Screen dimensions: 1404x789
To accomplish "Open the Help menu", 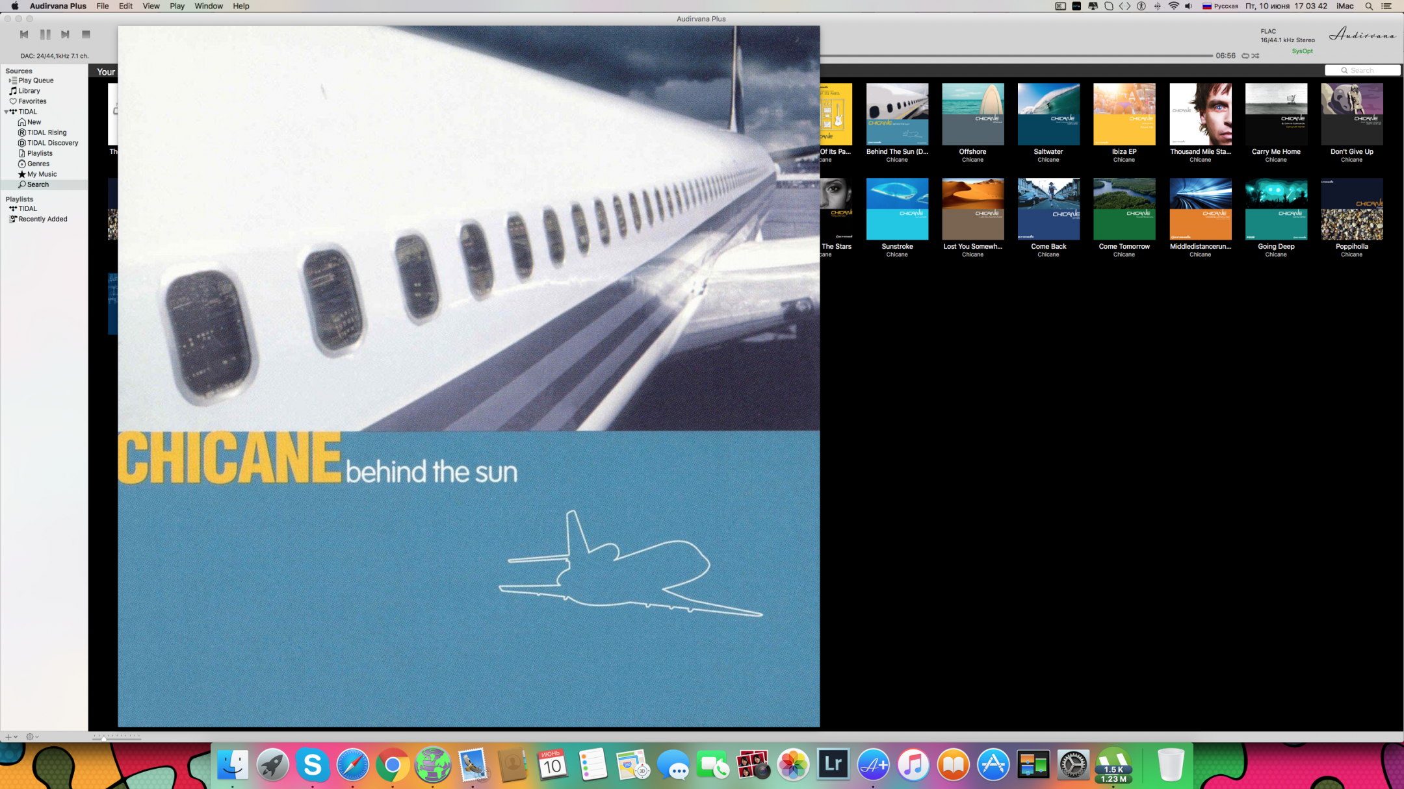I will coord(241,6).
